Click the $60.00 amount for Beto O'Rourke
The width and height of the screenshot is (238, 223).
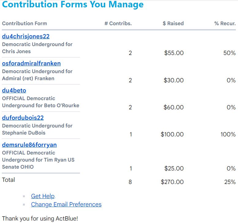click(x=174, y=107)
